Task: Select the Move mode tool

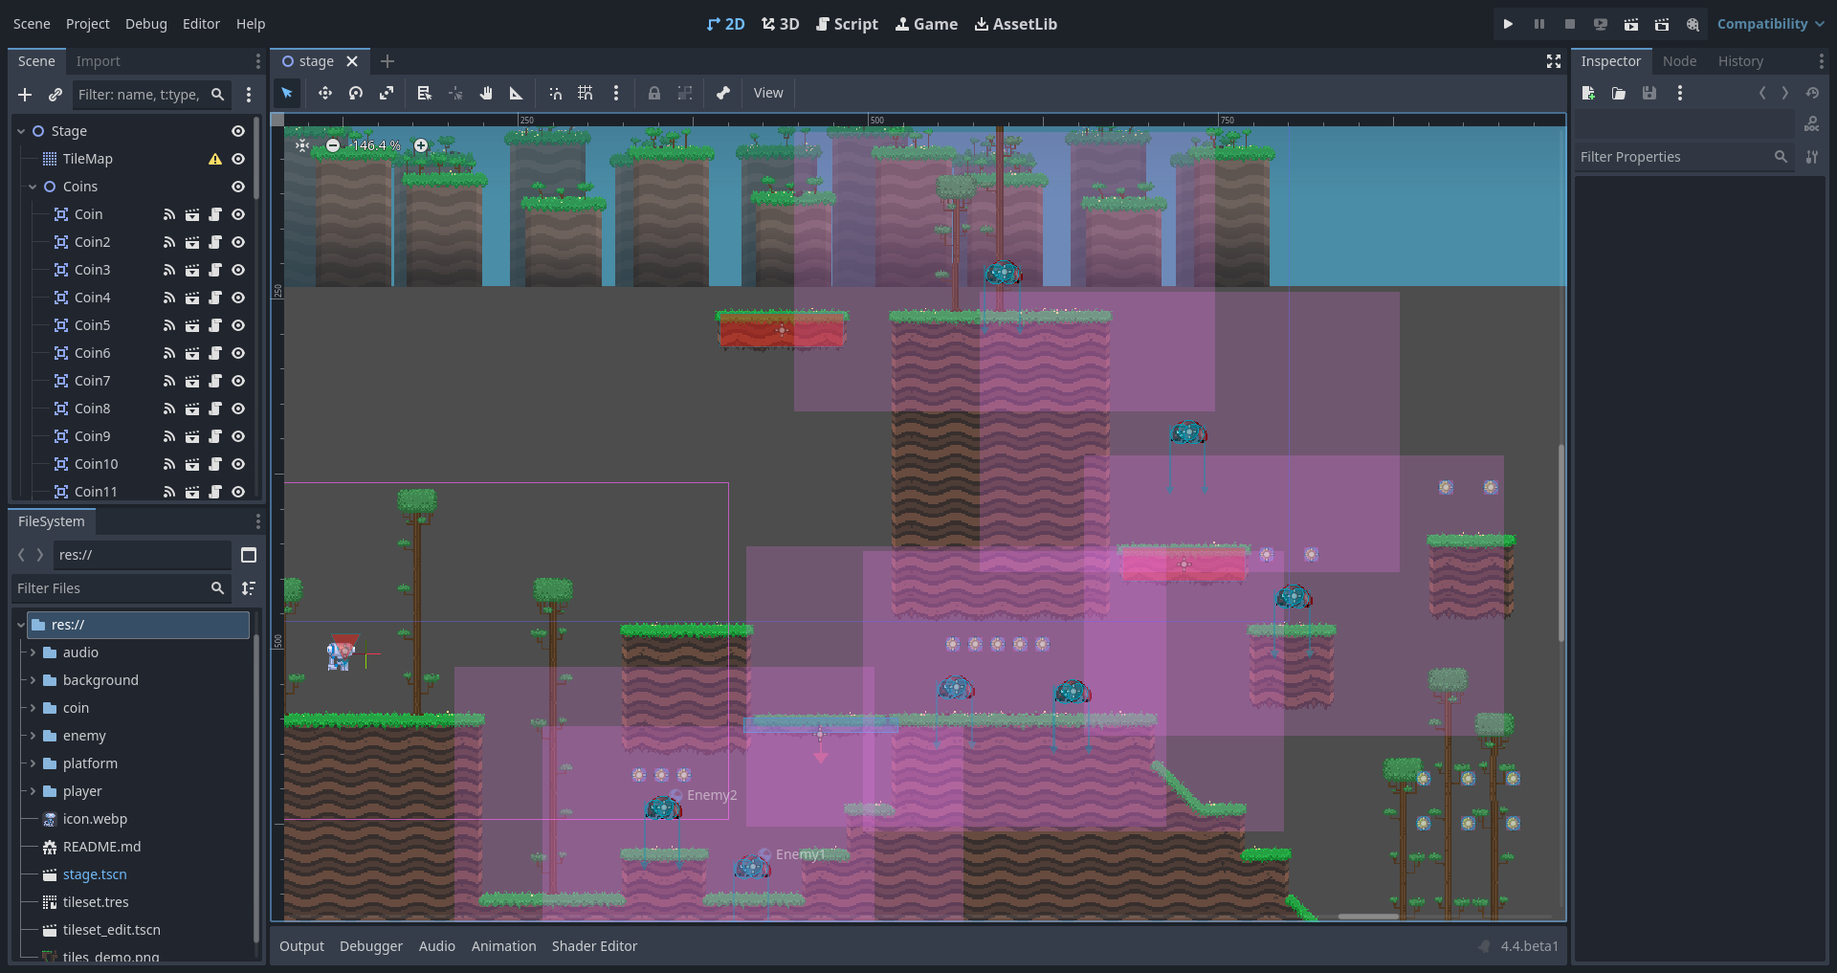Action: click(x=324, y=93)
